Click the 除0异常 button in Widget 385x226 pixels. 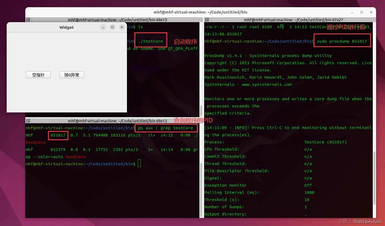pos(72,75)
